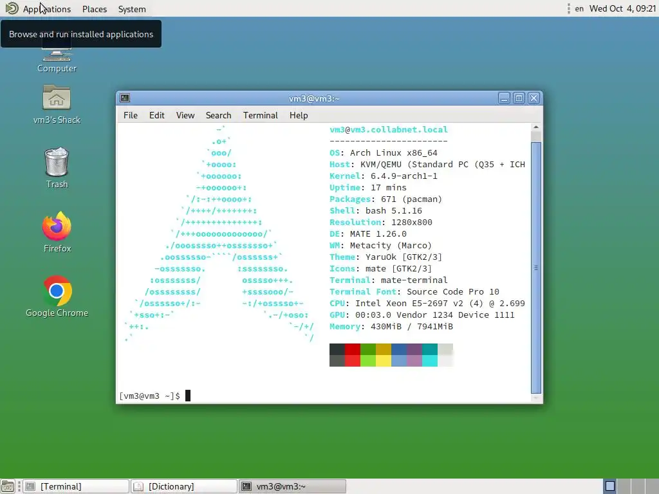Click the 'Terminal Font: Source Code Pro 10' line
The height and width of the screenshot is (494, 659).
(x=414, y=292)
